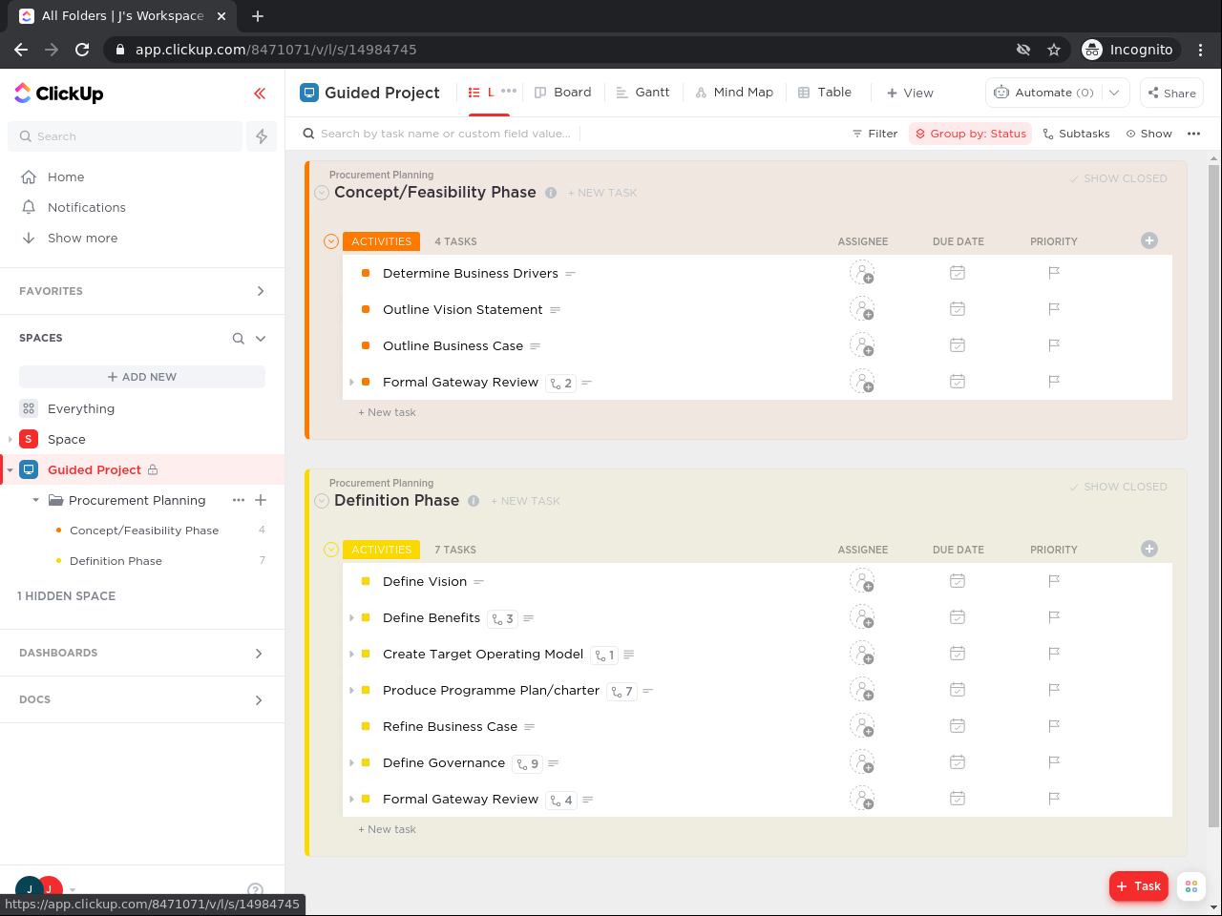Set due date for Outline Vision Statement
The width and height of the screenshot is (1222, 916).
[x=958, y=309]
